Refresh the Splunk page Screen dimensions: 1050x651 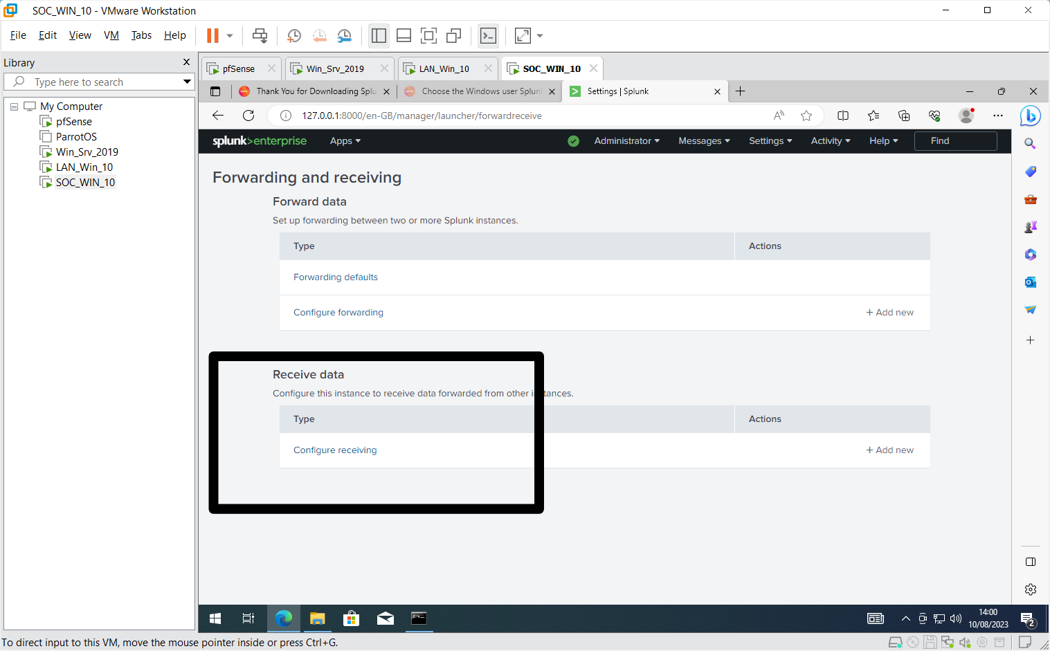coord(248,116)
